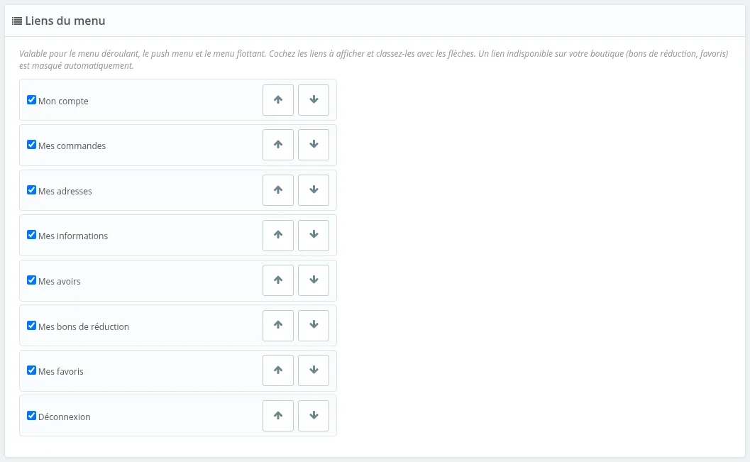Image resolution: width=750 pixels, height=462 pixels.
Task: Move Mes adresses down one position
Action: (x=314, y=190)
